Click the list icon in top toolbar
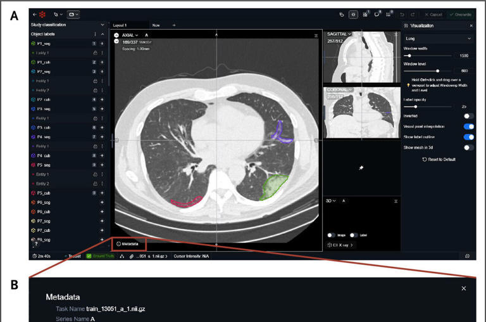The image size is (486, 322). pyautogui.click(x=389, y=15)
